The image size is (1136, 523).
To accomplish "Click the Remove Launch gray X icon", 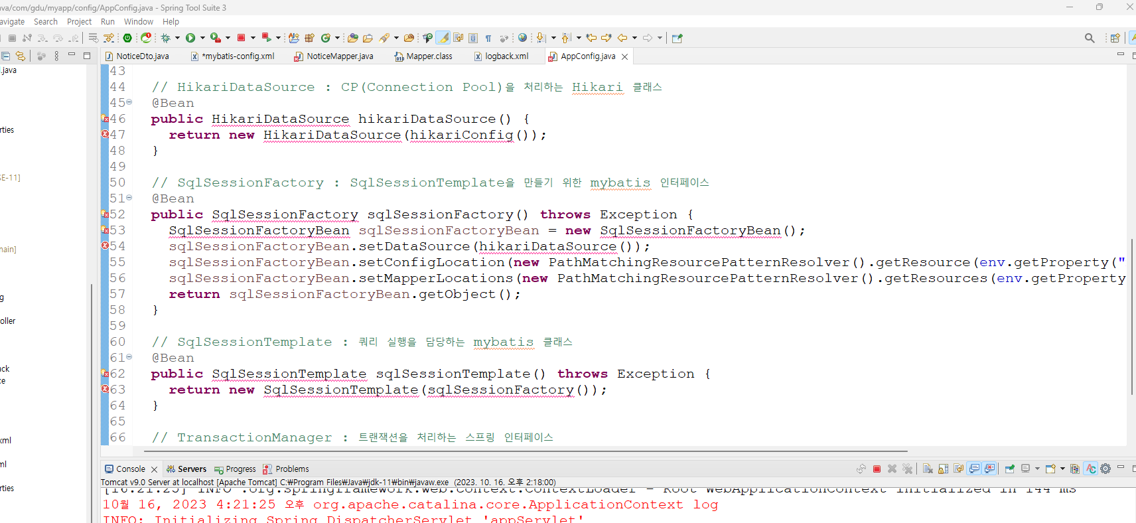I will pyautogui.click(x=892, y=469).
